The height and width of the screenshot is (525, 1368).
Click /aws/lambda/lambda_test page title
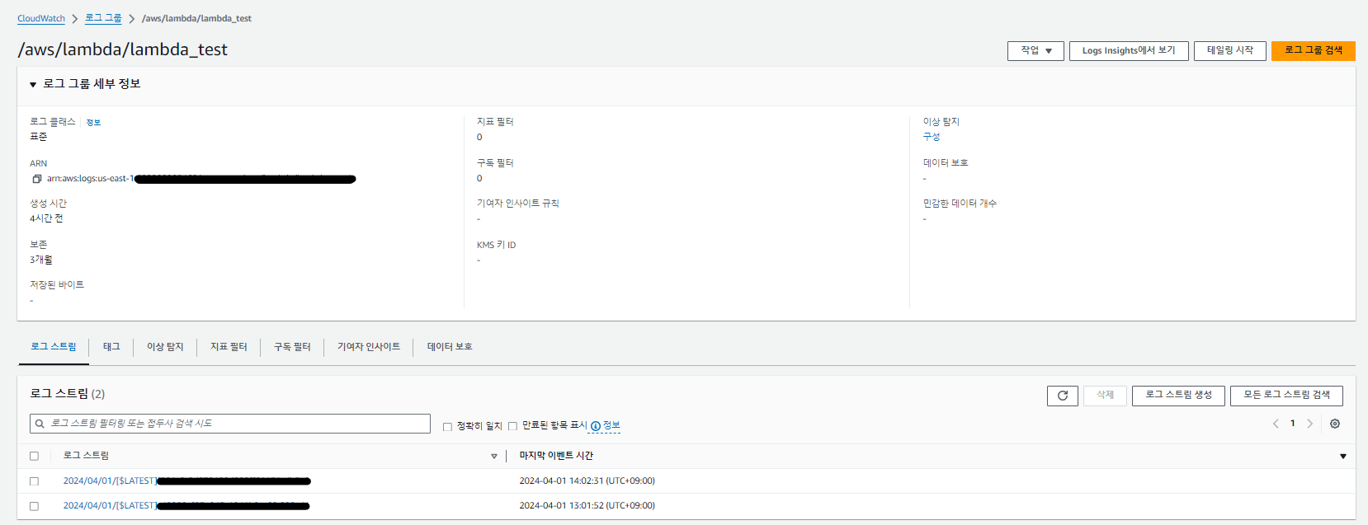[x=122, y=49]
